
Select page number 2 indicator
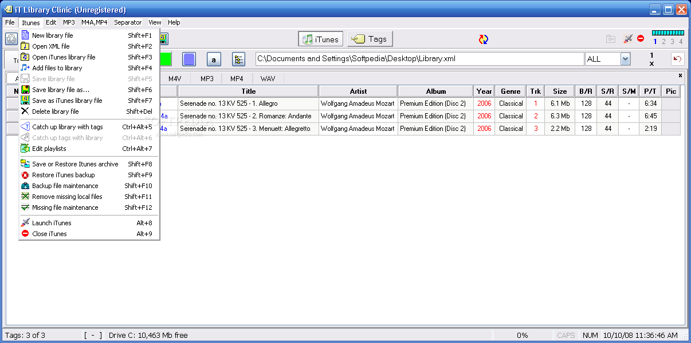[663, 41]
